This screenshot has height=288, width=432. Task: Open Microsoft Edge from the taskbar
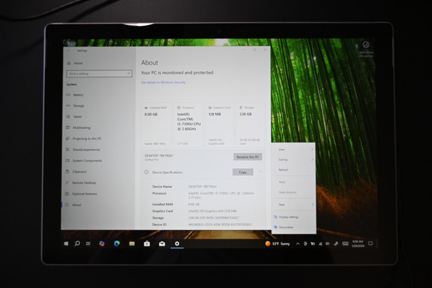click(117, 243)
